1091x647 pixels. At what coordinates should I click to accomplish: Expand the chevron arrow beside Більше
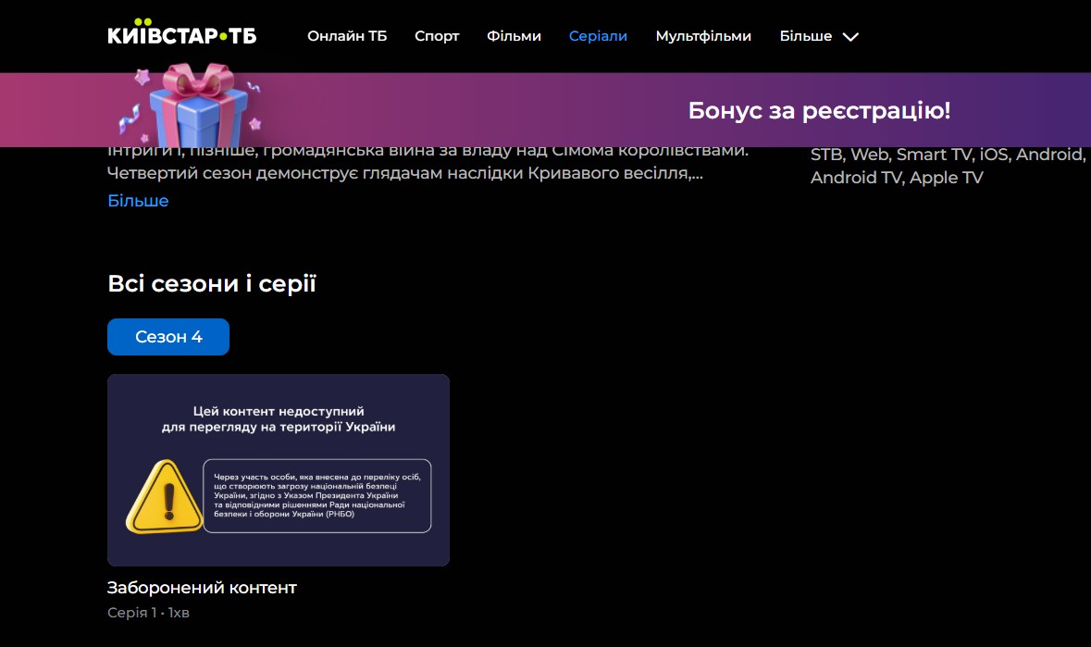click(x=851, y=37)
